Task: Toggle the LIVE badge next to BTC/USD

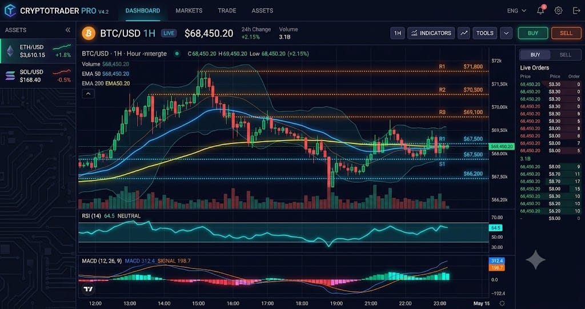Action: pos(169,33)
